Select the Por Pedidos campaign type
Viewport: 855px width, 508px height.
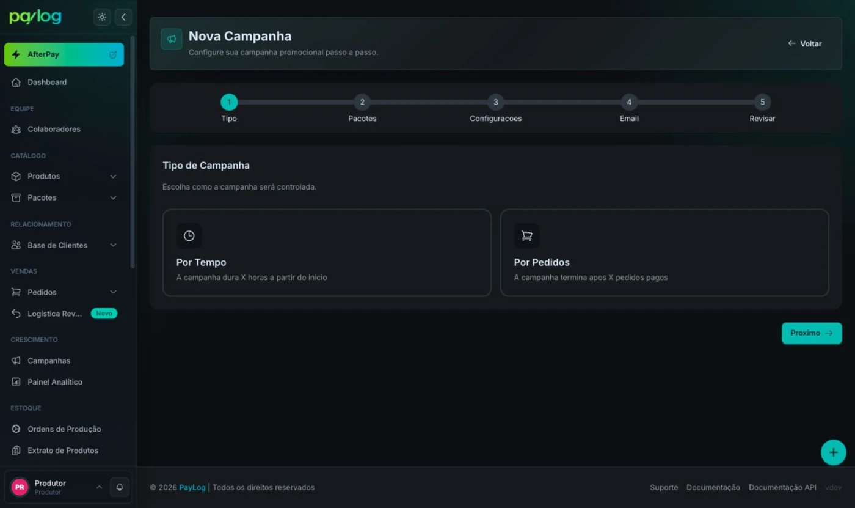[664, 253]
